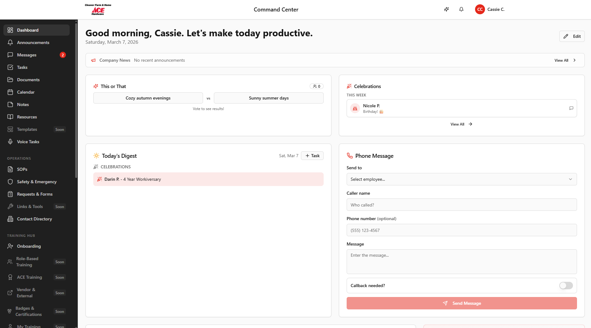Add a task with the Task button
591x328 pixels.
[312, 156]
